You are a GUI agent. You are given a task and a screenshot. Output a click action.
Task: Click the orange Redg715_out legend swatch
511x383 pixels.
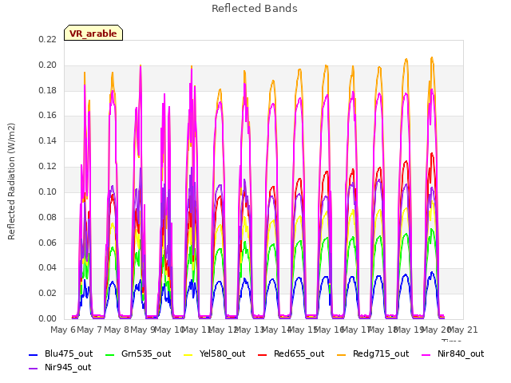click(x=342, y=354)
